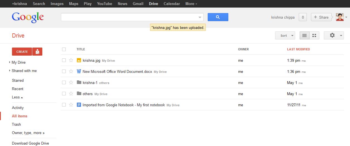Select All items in the sidebar
This screenshot has height=146, width=350.
19,116
